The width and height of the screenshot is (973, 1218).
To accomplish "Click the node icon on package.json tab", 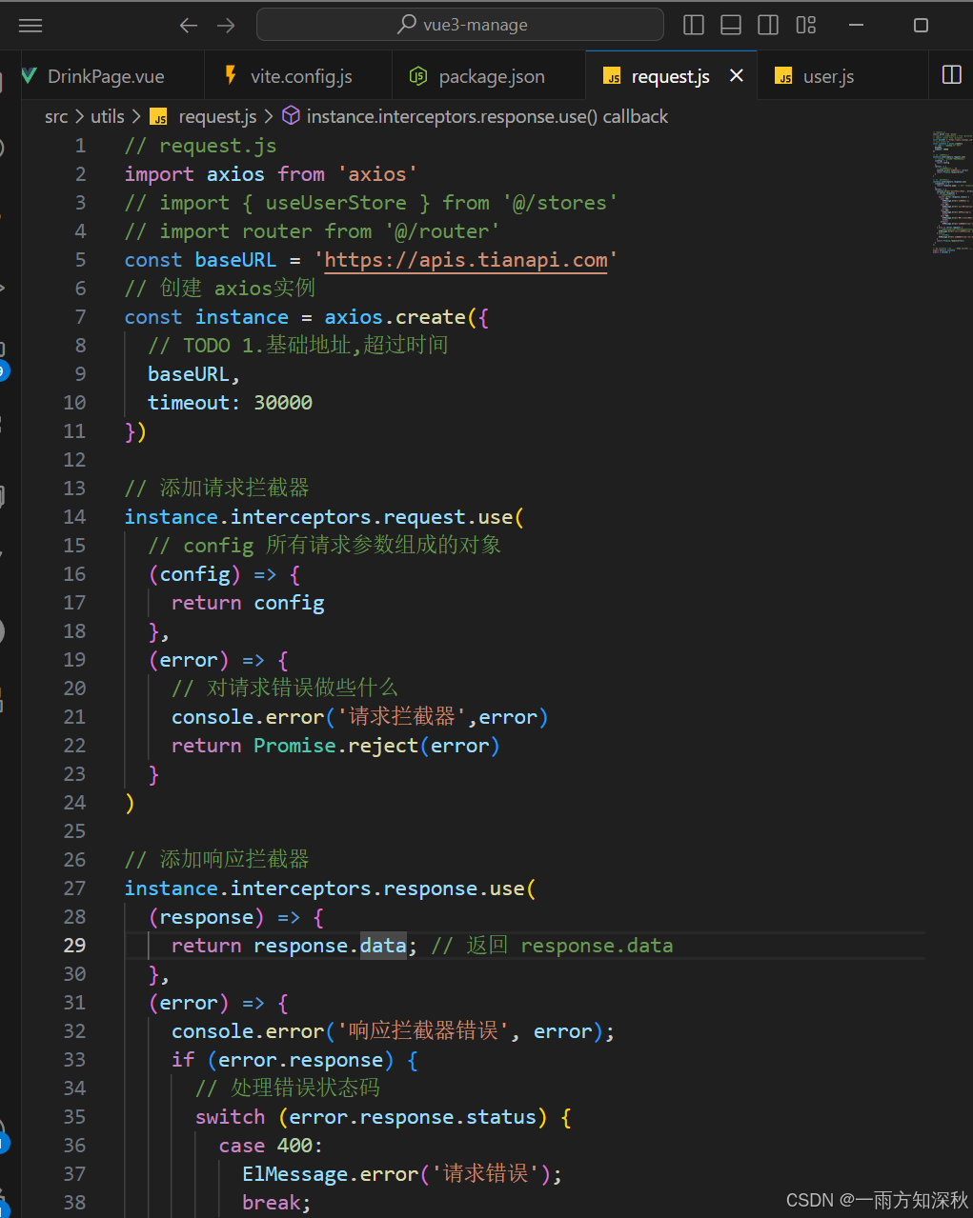I will (x=417, y=76).
